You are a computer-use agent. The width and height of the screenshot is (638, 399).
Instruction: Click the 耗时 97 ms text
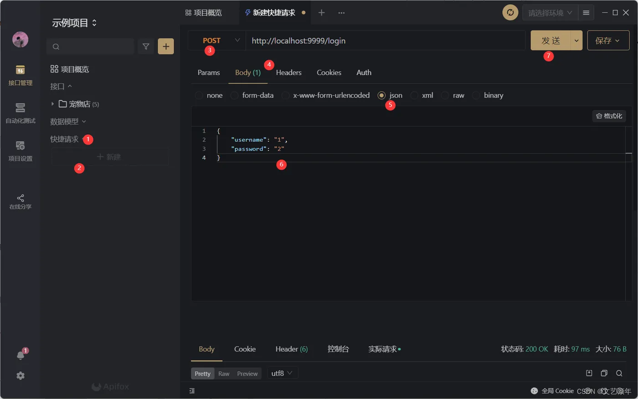pyautogui.click(x=571, y=349)
